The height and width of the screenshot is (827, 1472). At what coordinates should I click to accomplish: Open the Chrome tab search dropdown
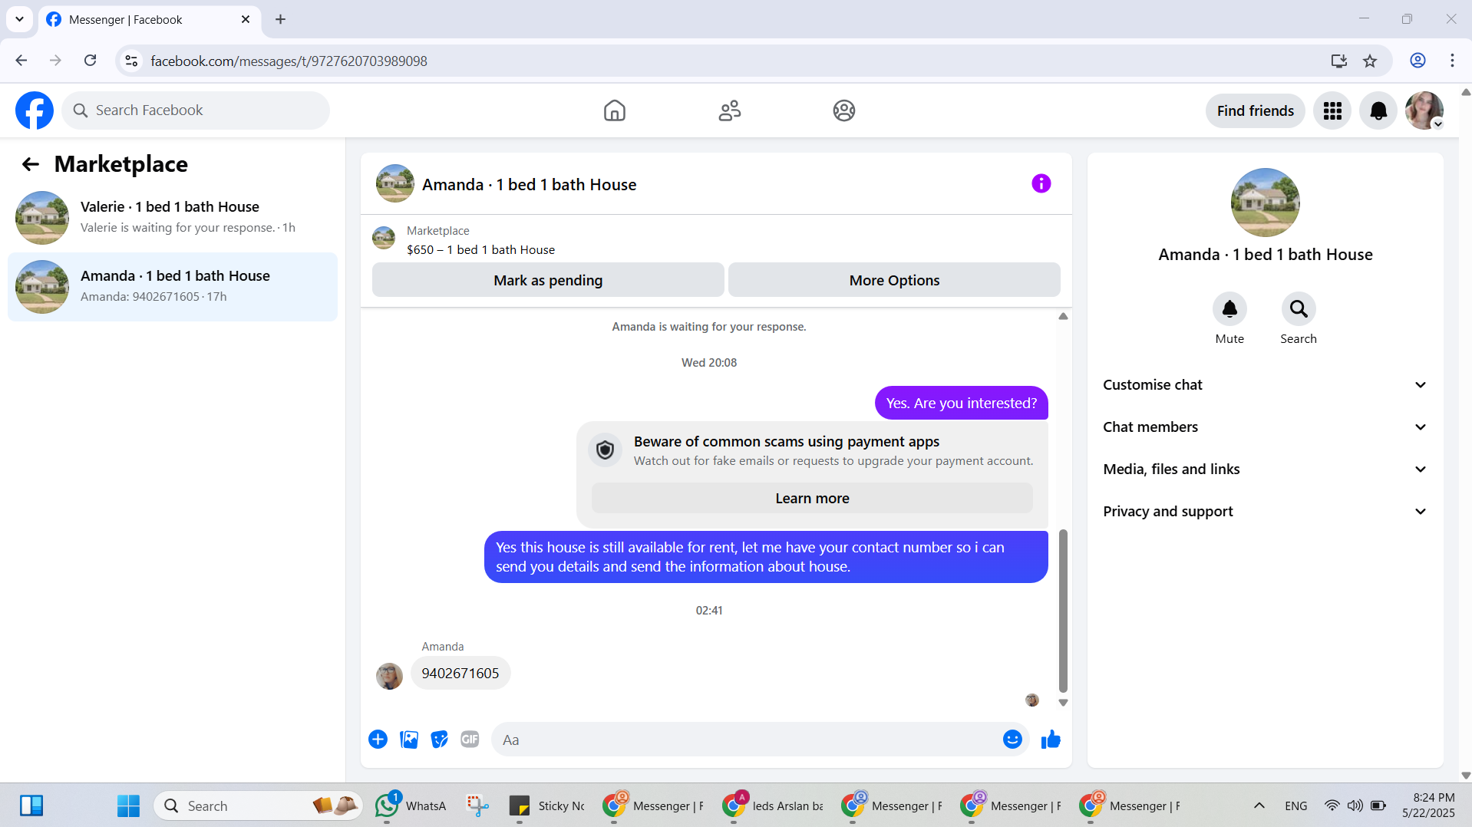(x=19, y=19)
